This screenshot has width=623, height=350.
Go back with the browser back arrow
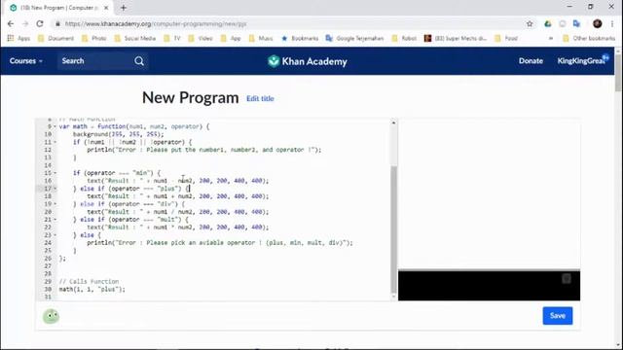point(11,23)
